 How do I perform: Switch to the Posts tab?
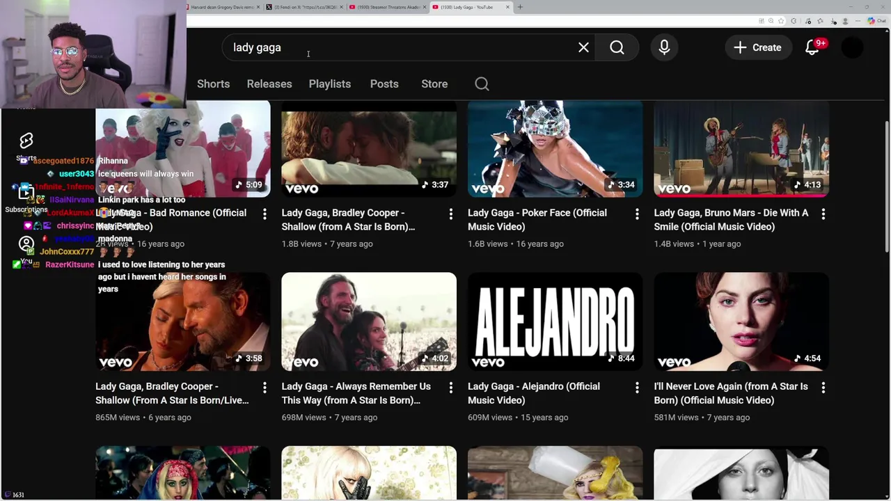(x=384, y=83)
